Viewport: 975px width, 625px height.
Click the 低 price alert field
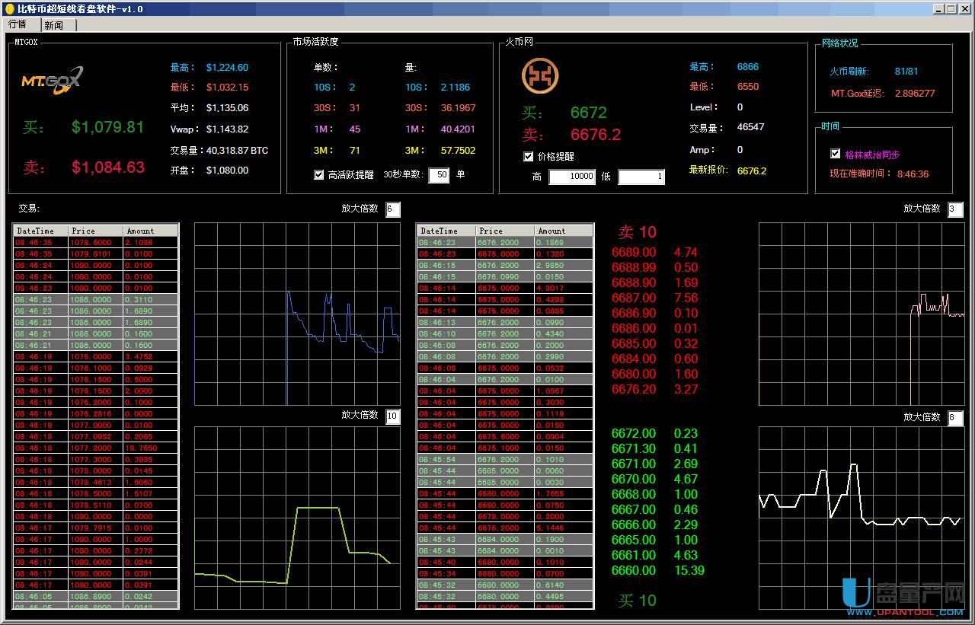pos(641,177)
